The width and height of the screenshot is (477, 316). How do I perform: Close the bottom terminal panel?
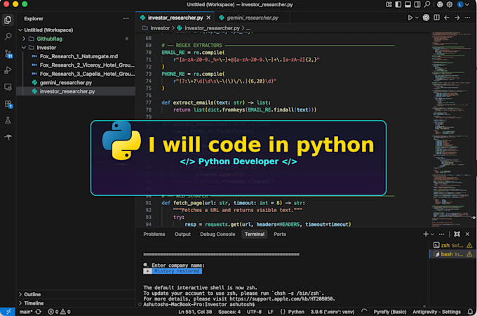[468, 234]
